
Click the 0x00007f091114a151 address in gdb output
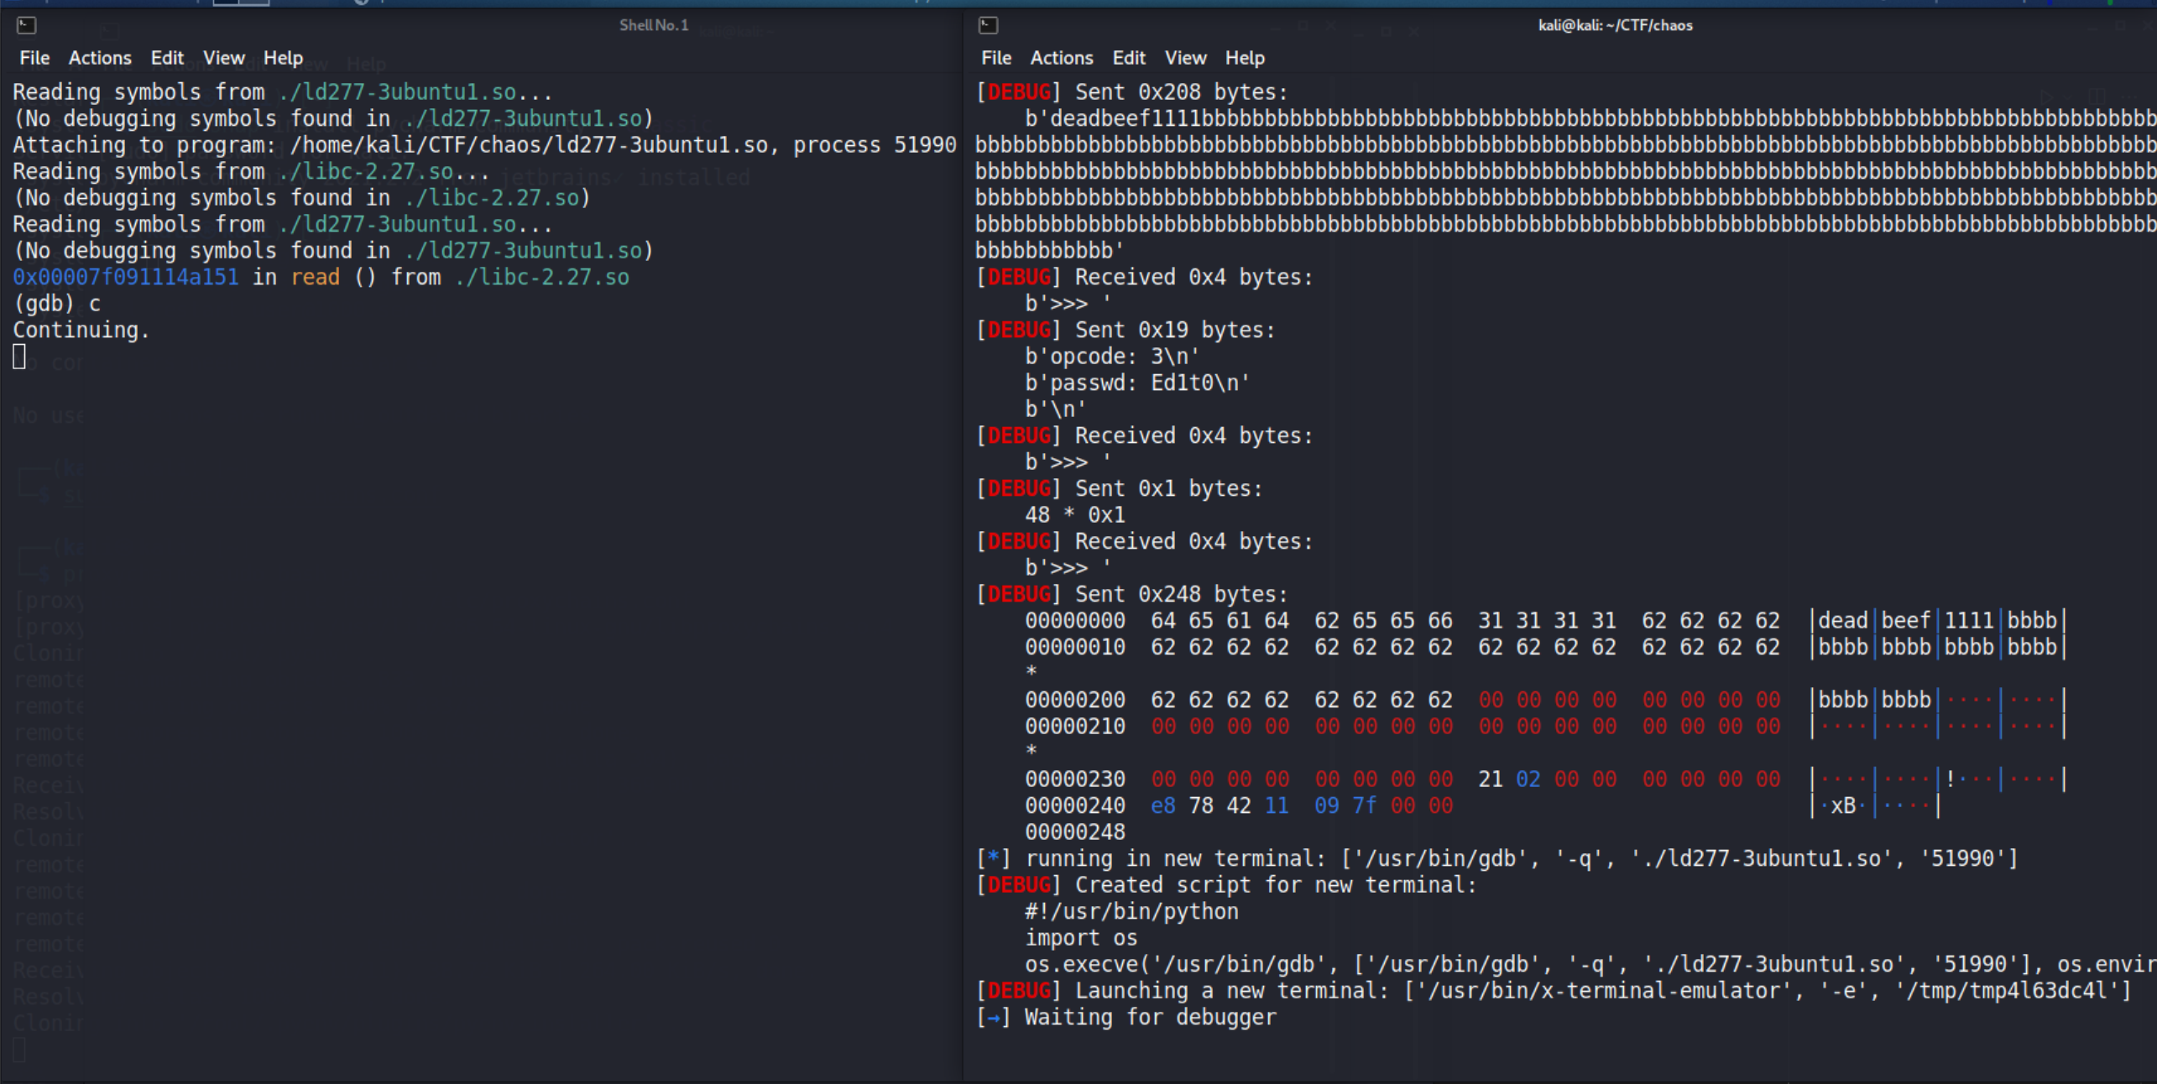(x=126, y=278)
